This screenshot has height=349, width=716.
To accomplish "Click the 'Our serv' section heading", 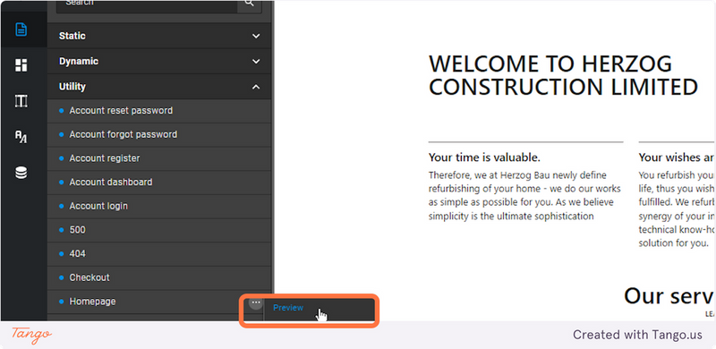I will [669, 296].
